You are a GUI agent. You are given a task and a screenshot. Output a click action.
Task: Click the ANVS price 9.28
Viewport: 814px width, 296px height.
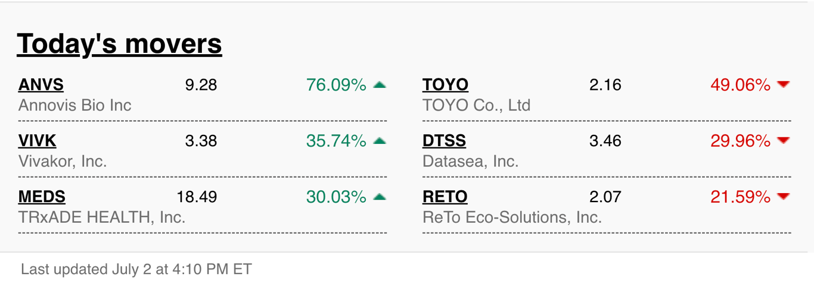tap(201, 85)
